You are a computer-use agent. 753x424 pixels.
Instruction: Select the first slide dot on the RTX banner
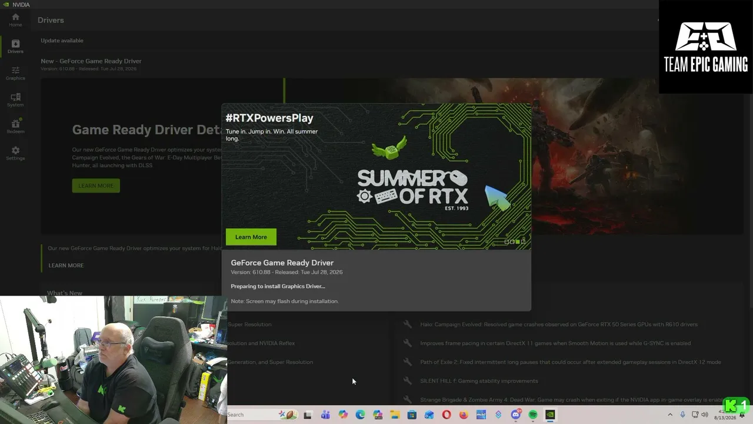click(x=507, y=241)
